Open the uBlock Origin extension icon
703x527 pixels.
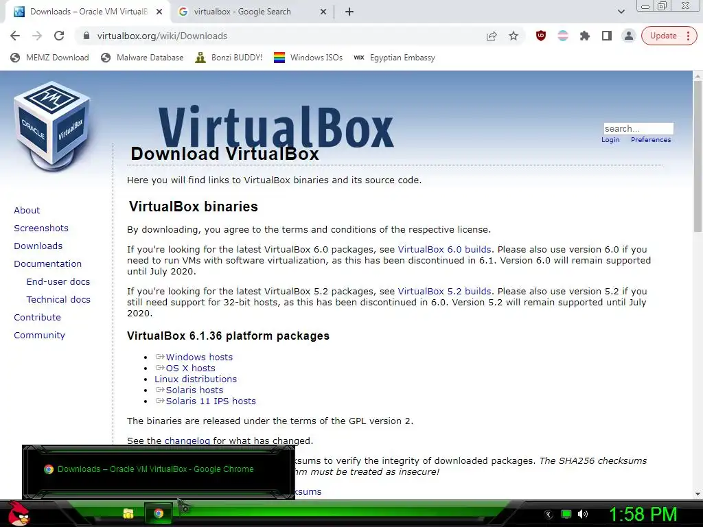[541, 36]
